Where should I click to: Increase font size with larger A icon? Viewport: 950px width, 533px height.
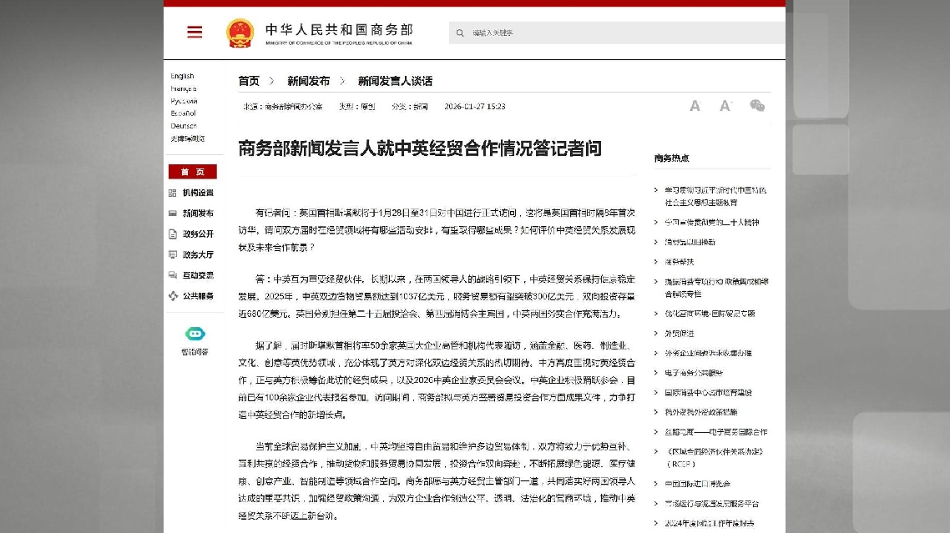pos(725,106)
